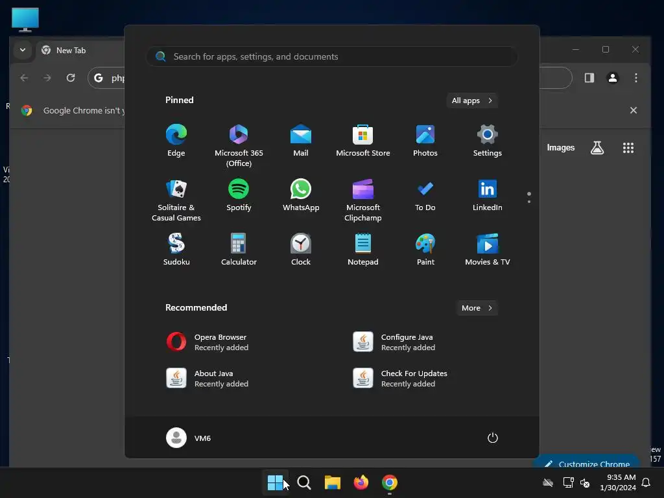
Task: Launch Movies & TV
Action: coord(488,250)
